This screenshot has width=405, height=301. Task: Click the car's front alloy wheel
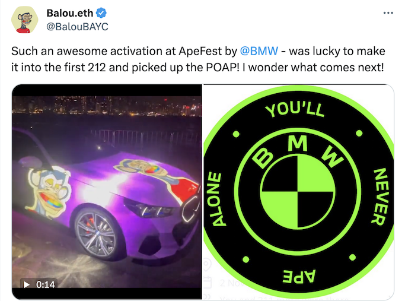click(x=96, y=233)
